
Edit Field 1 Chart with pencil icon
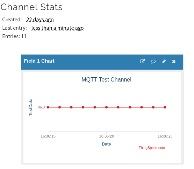164,62
